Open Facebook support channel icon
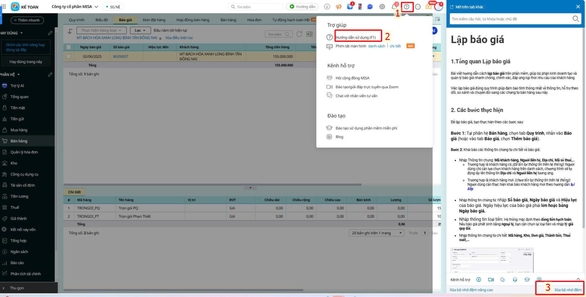 pos(478,279)
